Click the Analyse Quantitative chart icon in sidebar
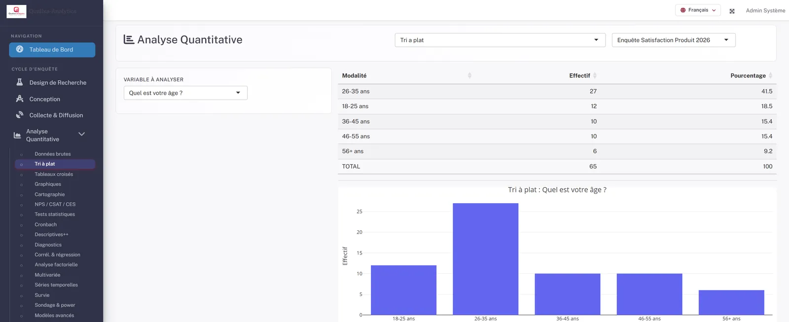This screenshot has width=789, height=322. pyautogui.click(x=17, y=135)
